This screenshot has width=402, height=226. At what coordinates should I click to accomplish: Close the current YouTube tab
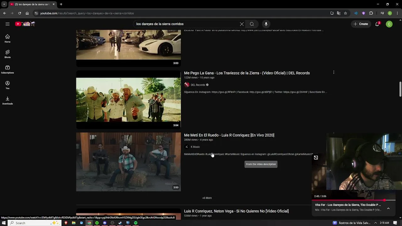pos(53,4)
